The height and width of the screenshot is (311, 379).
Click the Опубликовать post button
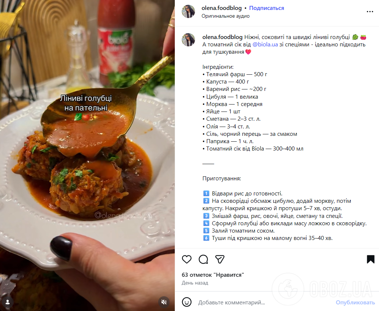point(355,302)
